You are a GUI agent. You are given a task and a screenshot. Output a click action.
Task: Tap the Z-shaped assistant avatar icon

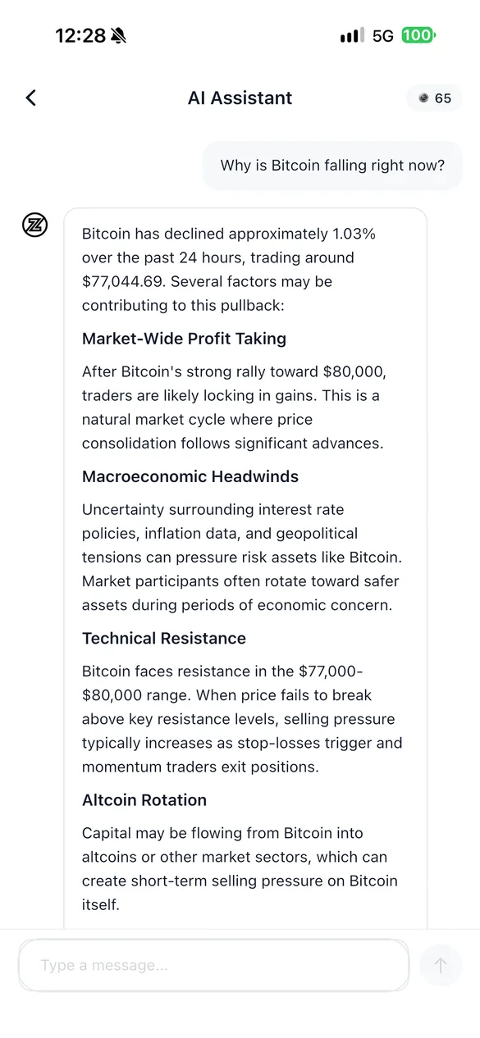point(34,225)
